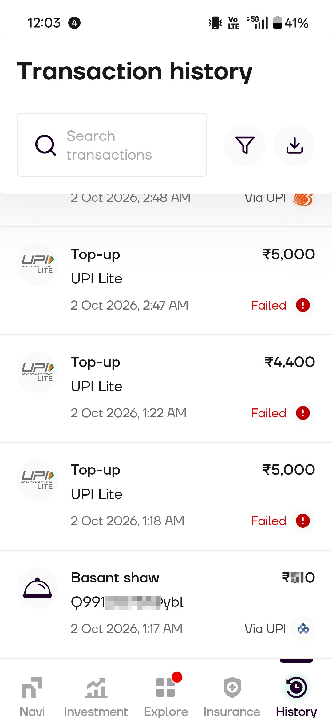
Task: Tap the failed alert icon at 2:47 AM
Action: pos(303,305)
